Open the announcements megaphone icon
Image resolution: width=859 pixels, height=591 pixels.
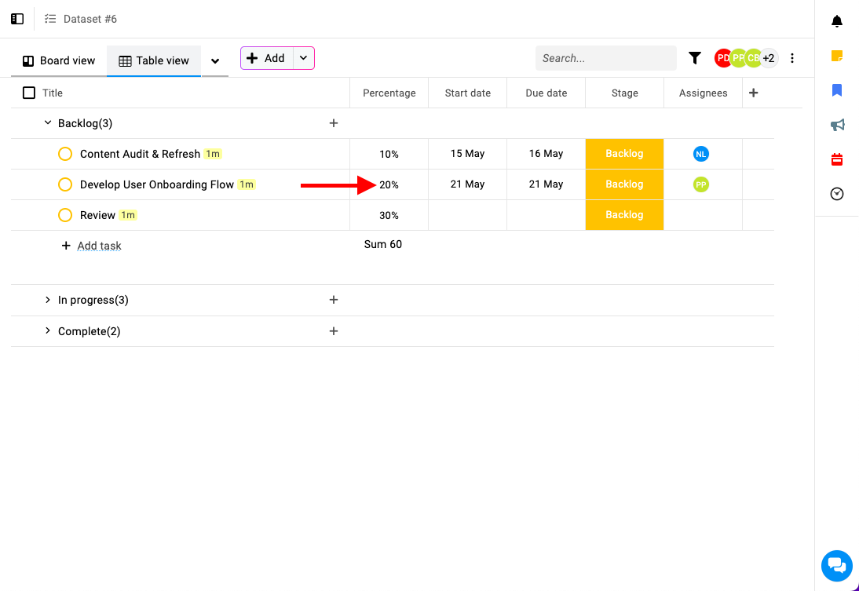coord(837,125)
